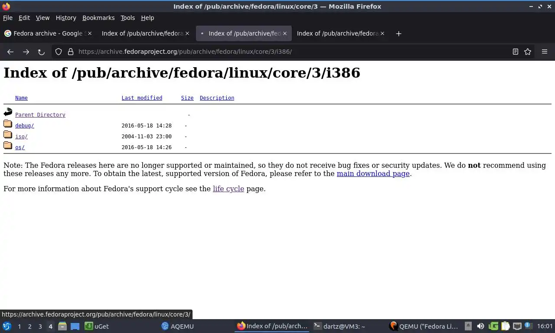Click the removable media eject tray icon
This screenshot has width=555, height=333.
coord(468,326)
